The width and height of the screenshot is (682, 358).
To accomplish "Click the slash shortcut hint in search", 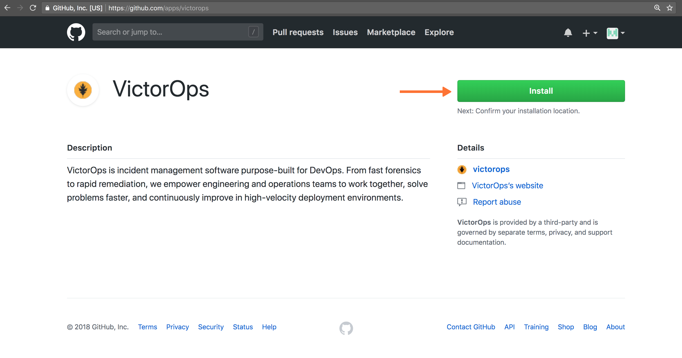I will click(x=253, y=32).
